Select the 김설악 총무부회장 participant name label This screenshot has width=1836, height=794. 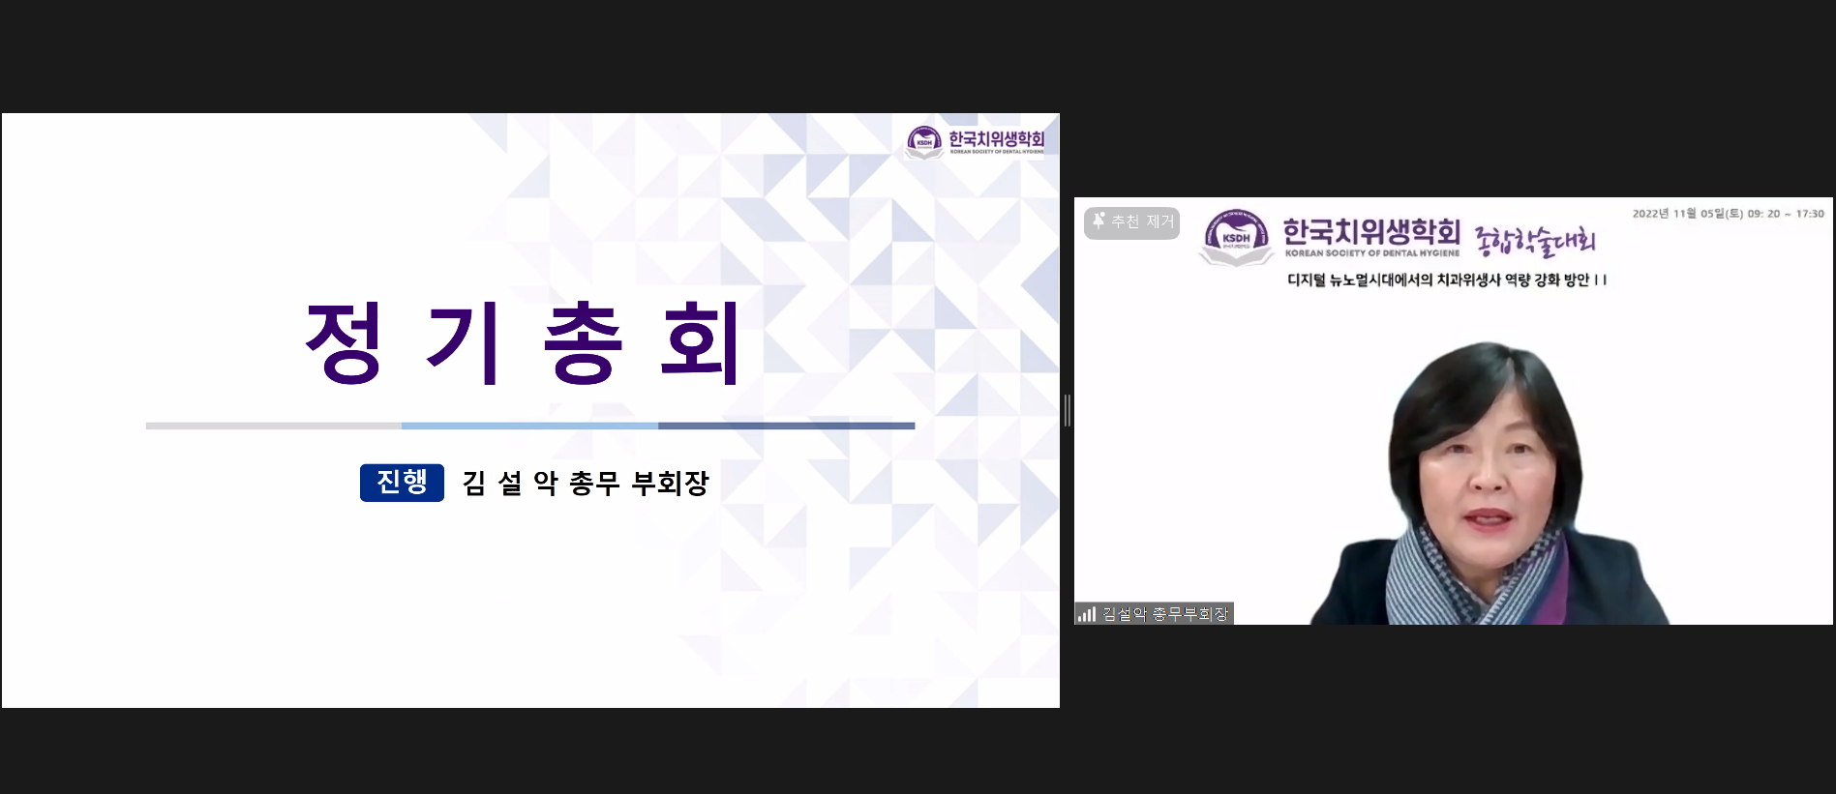pos(1165,614)
